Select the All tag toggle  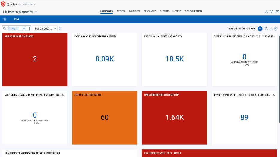pos(24,29)
